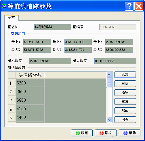Click the scrollbar thumb of the level table
This screenshot has height=141, width=145.
coord(109,83)
